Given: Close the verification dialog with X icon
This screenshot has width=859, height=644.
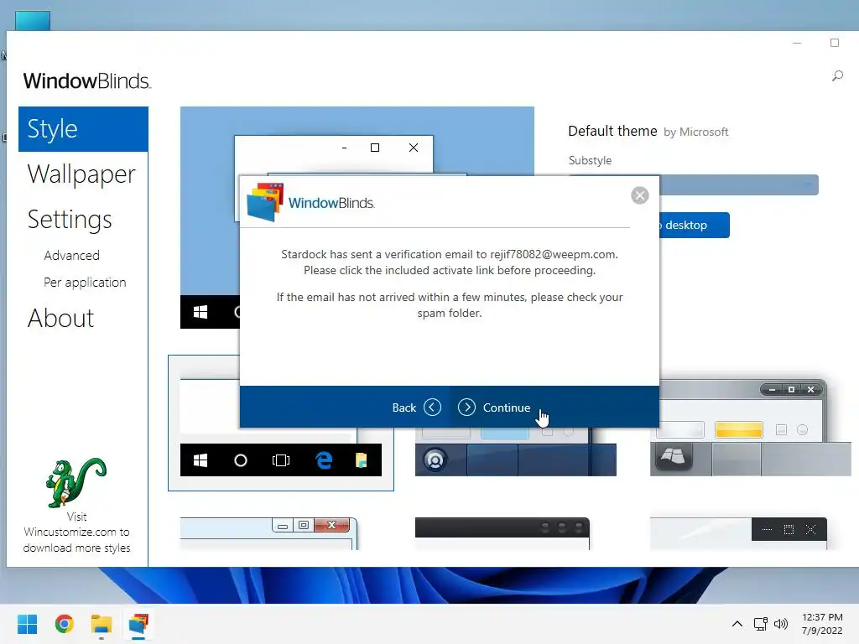Looking at the screenshot, I should (639, 195).
